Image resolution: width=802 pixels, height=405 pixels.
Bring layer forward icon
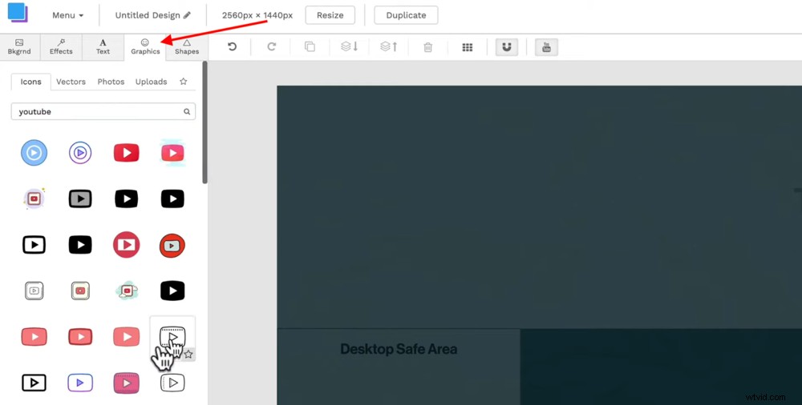coord(389,47)
